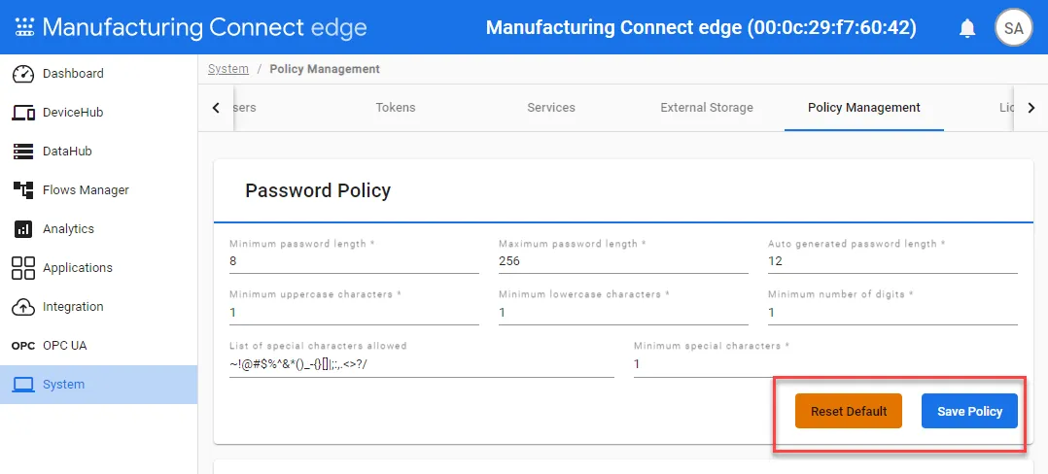Focus Minimum uppercase characters field
The width and height of the screenshot is (1048, 474).
(x=354, y=313)
